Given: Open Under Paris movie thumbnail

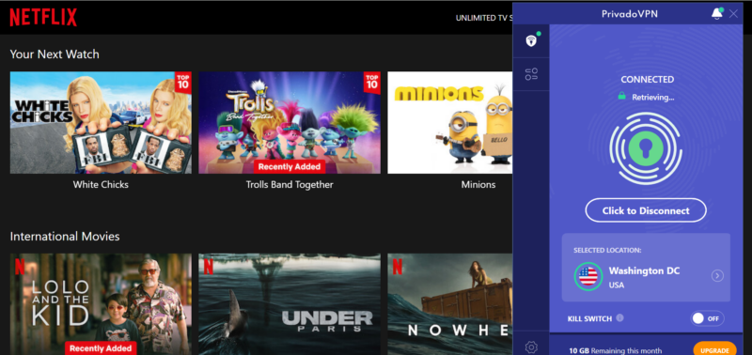Looking at the screenshot, I should click(x=290, y=304).
